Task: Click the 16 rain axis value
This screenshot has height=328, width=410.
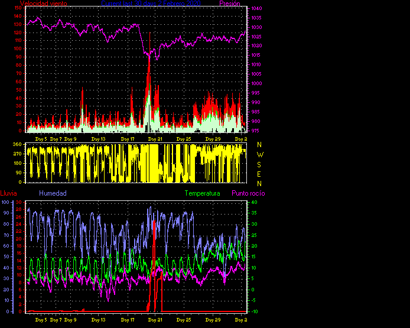Action: pyautogui.click(x=18, y=253)
